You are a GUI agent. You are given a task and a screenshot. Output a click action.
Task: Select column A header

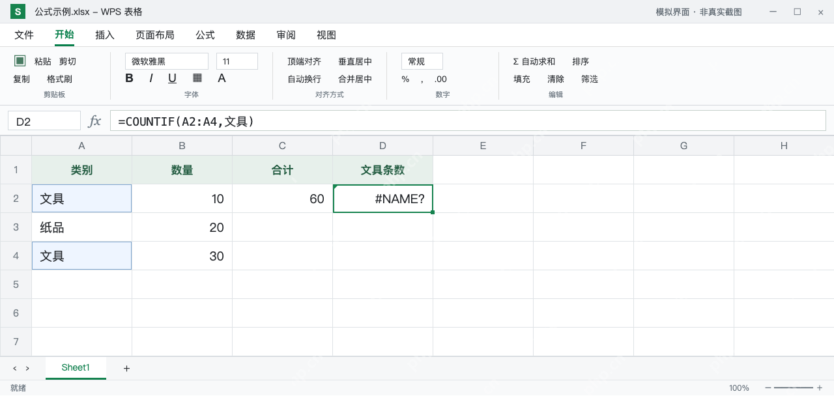82,146
